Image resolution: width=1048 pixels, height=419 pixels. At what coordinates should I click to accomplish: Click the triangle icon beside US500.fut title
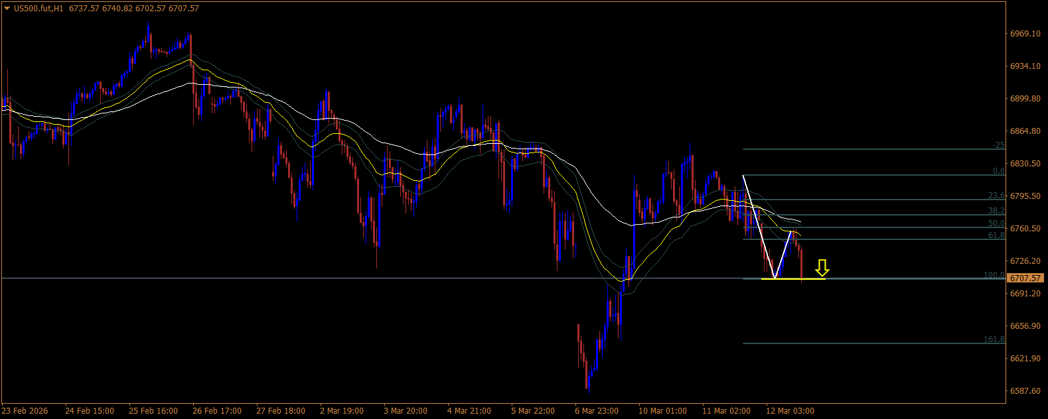[x=7, y=9]
